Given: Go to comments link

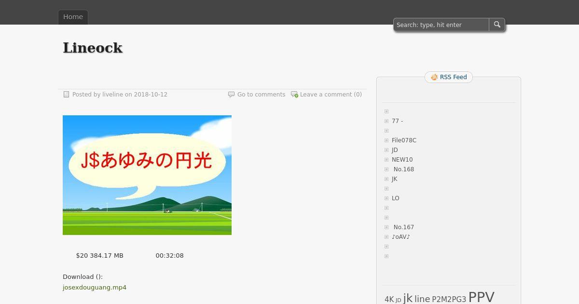Looking at the screenshot, I should (261, 95).
